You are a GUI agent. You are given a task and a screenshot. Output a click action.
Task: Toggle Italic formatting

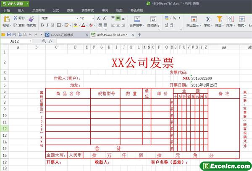tap(47, 25)
